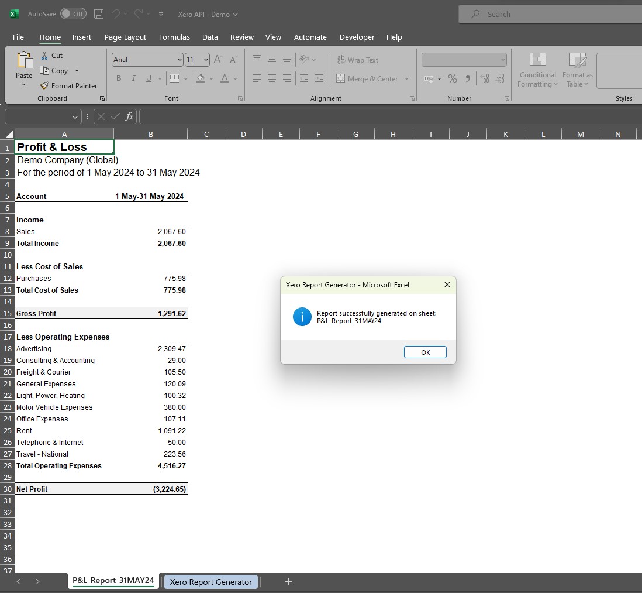Click the Paste clipboard icon
Screen dimensions: 642x593
[24, 61]
